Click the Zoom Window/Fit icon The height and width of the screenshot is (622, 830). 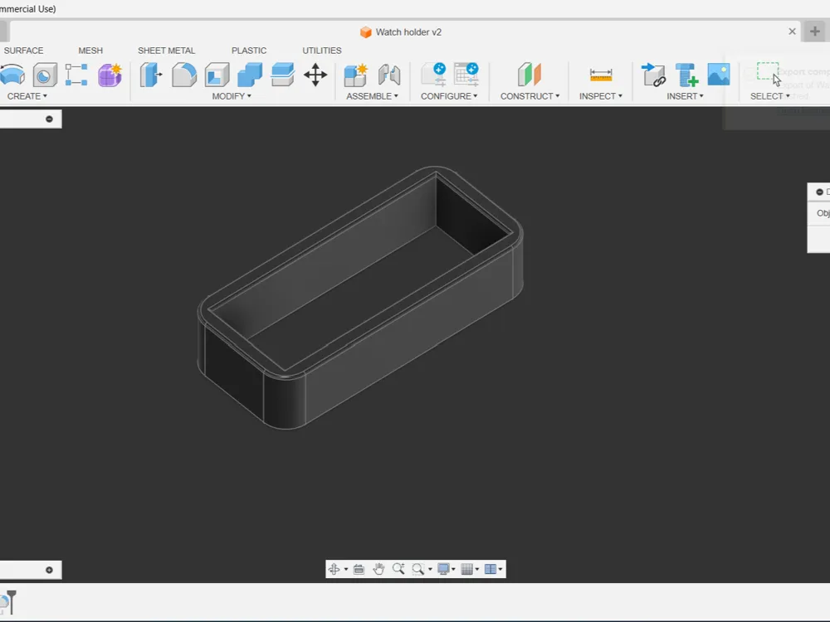pos(418,569)
